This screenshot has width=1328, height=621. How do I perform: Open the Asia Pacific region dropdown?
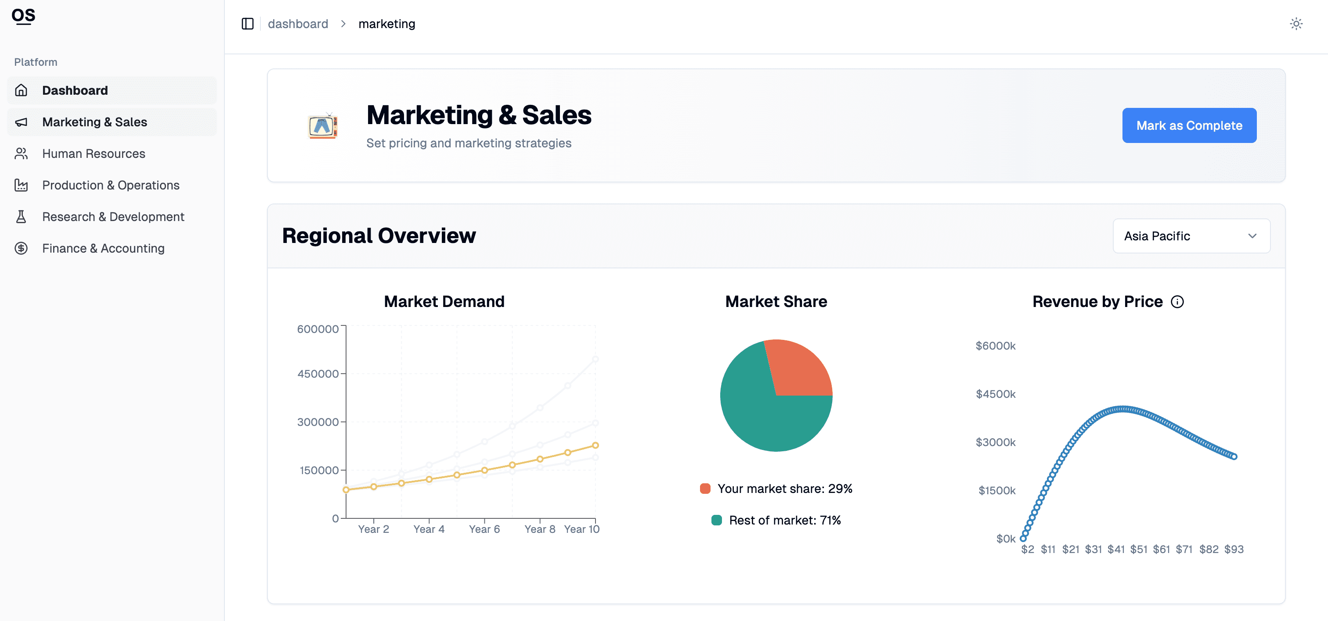[1191, 236]
